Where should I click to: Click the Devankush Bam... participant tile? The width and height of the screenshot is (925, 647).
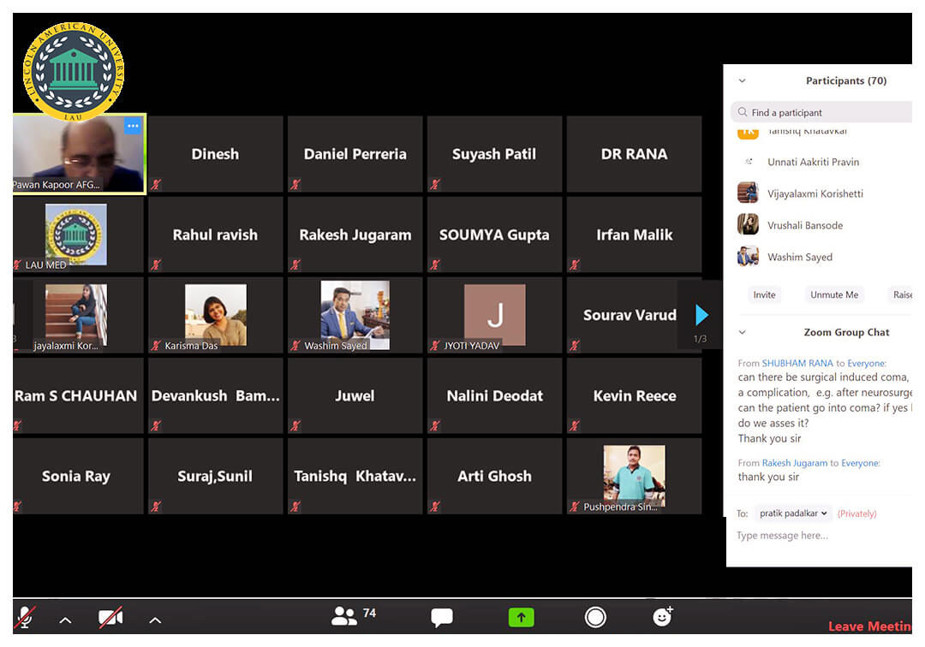215,395
